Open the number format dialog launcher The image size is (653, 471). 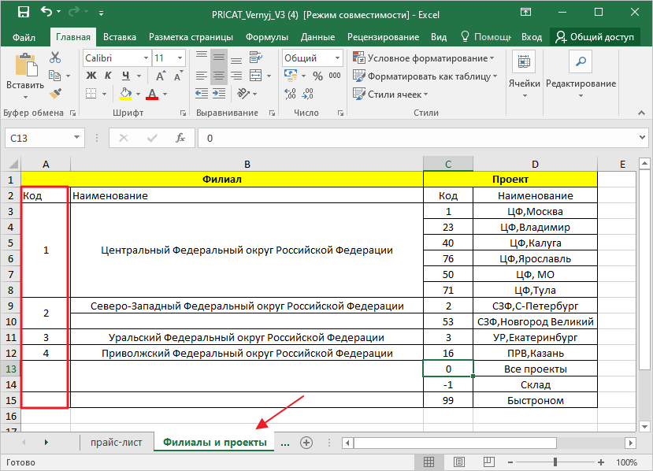point(340,113)
